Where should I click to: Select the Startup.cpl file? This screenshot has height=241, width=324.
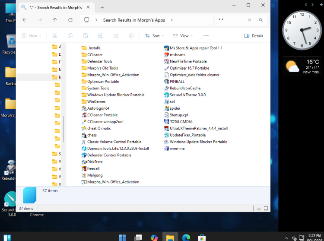[176, 115]
